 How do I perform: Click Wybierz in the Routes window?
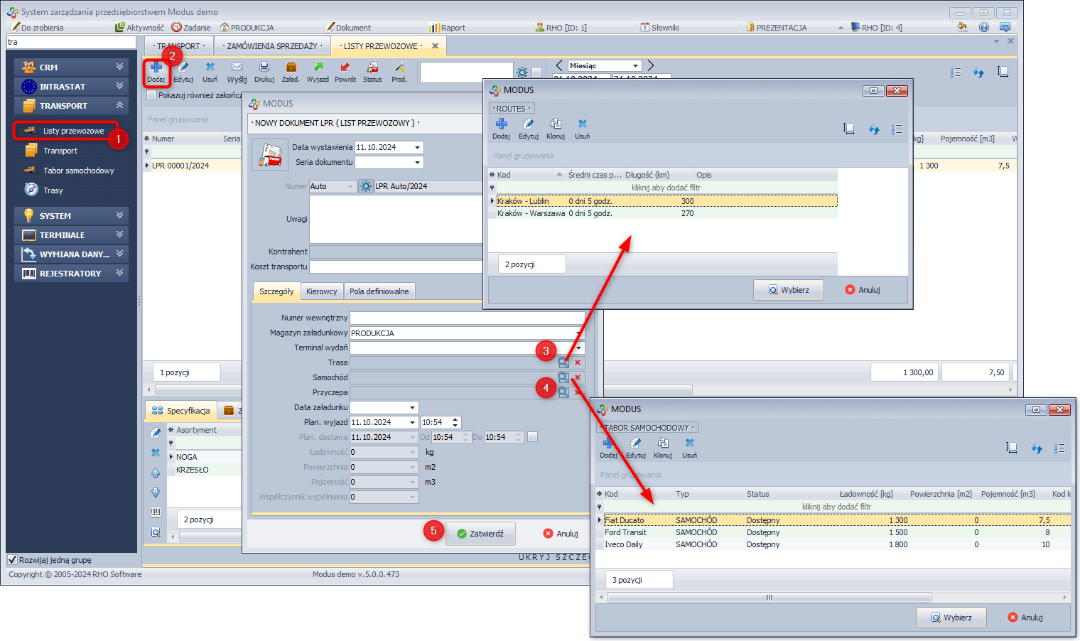pos(789,290)
